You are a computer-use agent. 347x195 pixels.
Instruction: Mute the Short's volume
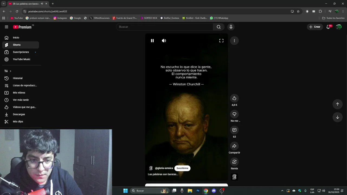click(164, 41)
